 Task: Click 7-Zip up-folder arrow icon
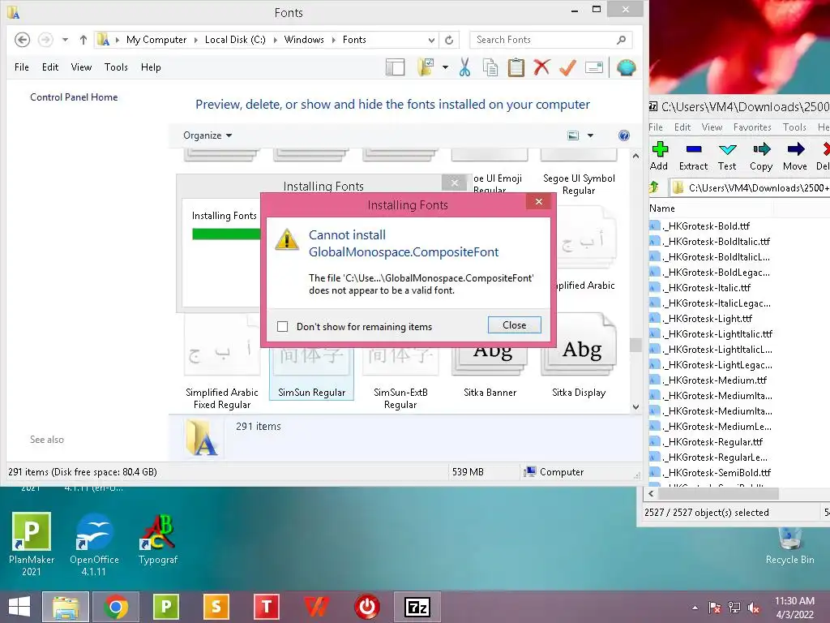click(x=654, y=187)
